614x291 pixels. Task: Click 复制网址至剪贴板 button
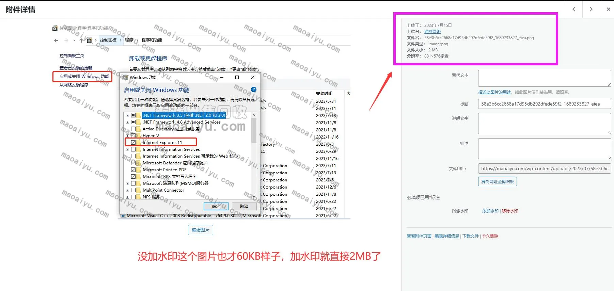tap(498, 182)
